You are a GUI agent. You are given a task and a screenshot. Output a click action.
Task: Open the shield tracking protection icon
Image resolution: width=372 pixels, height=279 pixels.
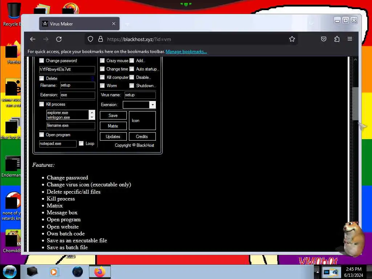[90, 39]
